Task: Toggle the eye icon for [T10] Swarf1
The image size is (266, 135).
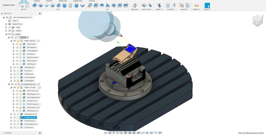Action: [x=15, y=127]
